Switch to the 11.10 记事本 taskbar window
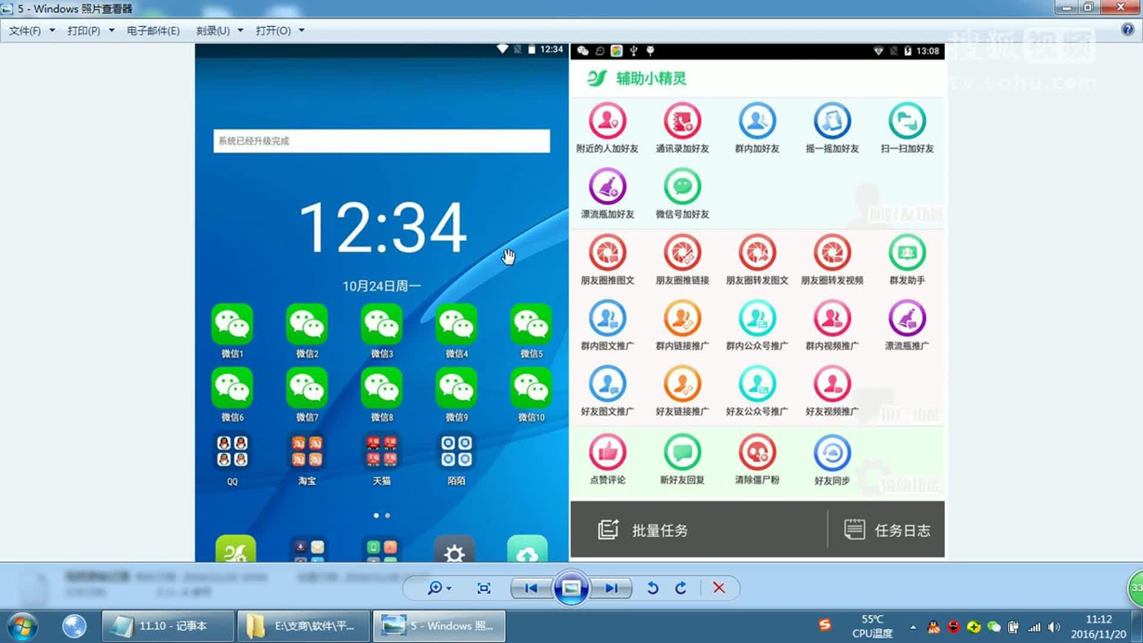Viewport: 1143px width, 643px height. (167, 626)
